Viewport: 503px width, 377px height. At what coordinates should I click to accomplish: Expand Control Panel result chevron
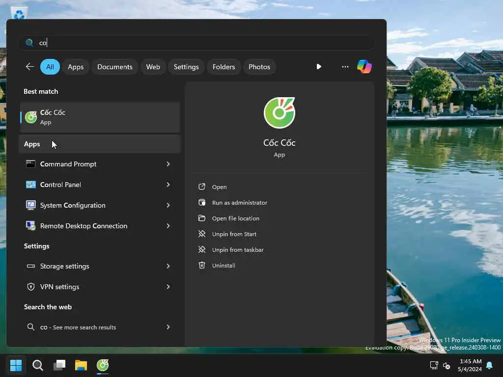point(168,185)
